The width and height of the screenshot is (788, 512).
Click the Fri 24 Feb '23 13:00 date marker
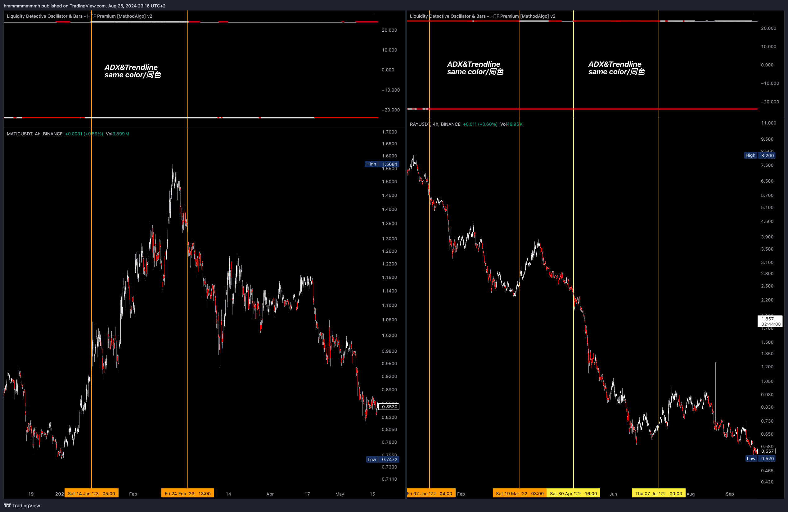(187, 493)
